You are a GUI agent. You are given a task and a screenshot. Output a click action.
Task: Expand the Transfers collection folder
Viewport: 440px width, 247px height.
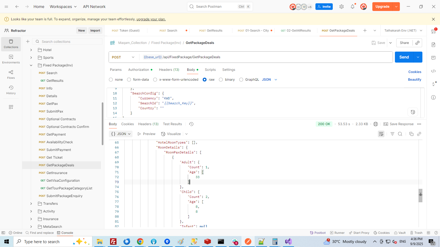point(31,204)
